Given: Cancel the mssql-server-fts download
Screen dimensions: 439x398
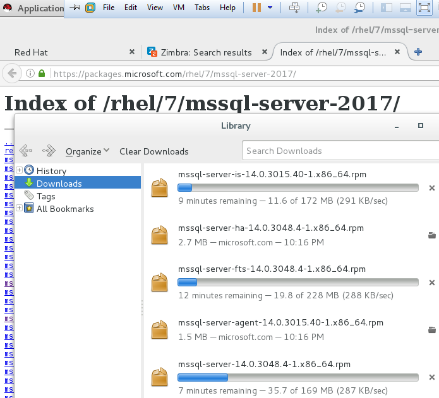Looking at the screenshot, I should [432, 283].
